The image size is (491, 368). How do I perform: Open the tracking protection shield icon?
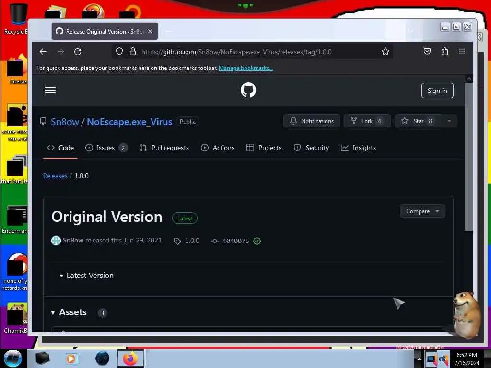point(119,52)
